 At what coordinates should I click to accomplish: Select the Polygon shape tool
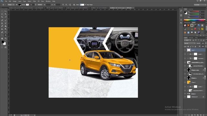(5, 35)
